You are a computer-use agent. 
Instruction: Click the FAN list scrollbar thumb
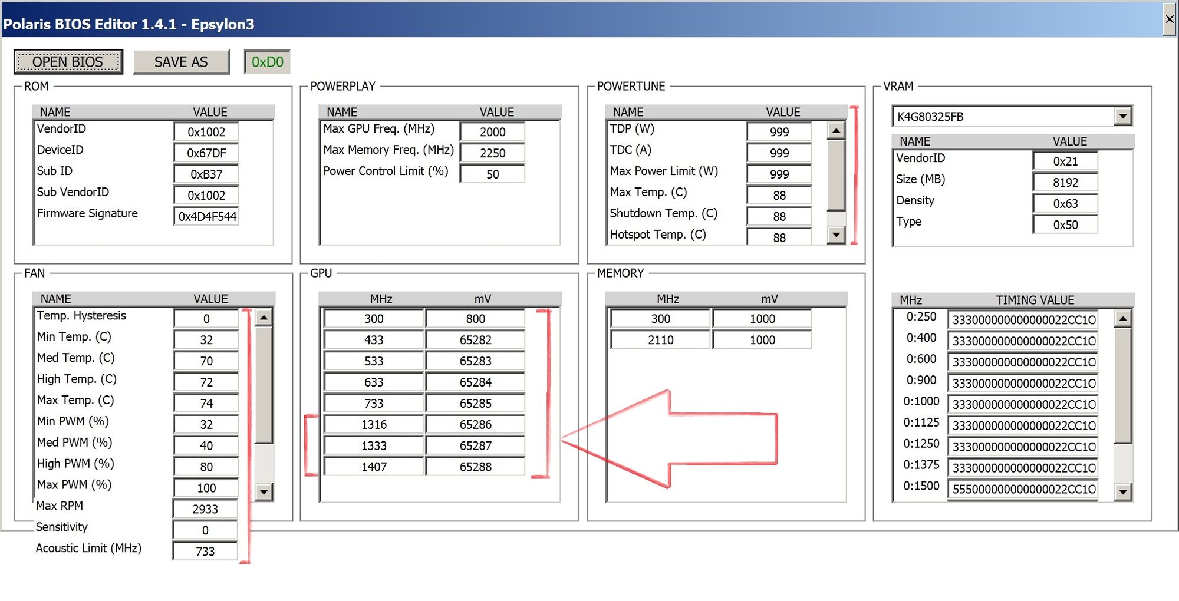[264, 384]
